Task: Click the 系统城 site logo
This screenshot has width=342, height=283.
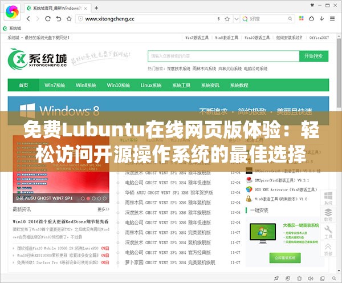Action: [37, 59]
